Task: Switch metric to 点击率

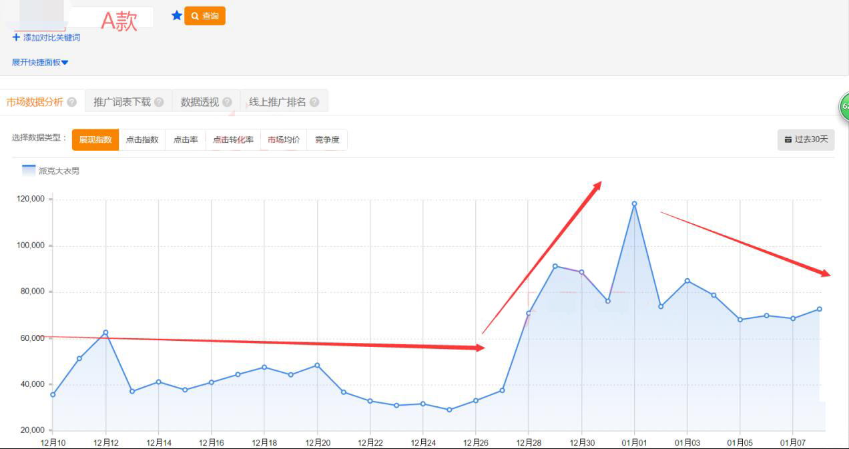Action: (x=186, y=140)
